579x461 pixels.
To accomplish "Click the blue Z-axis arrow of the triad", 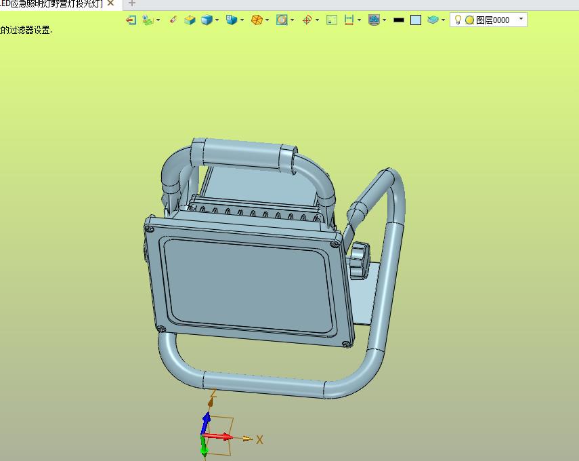I will (x=205, y=422).
